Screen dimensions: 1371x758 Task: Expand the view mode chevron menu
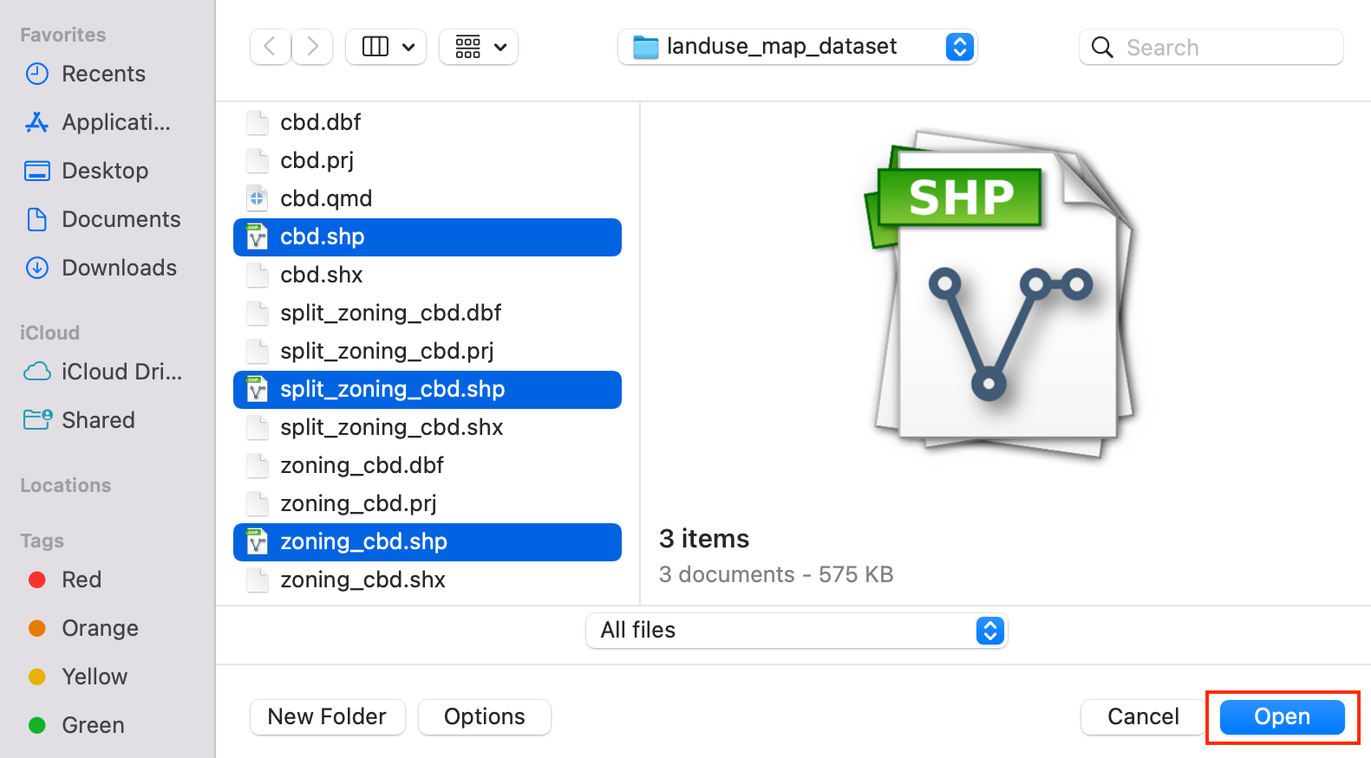(x=408, y=47)
